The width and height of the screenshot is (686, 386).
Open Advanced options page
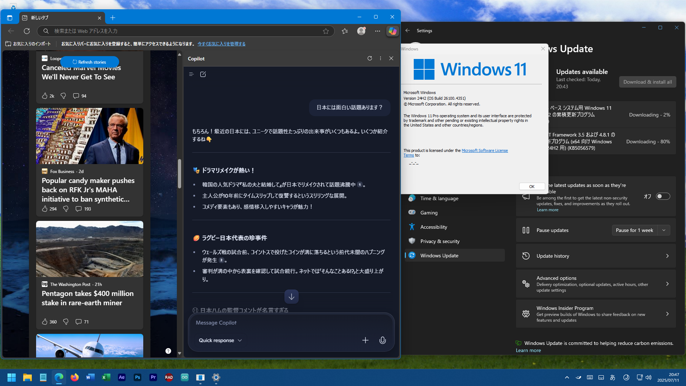click(x=596, y=284)
